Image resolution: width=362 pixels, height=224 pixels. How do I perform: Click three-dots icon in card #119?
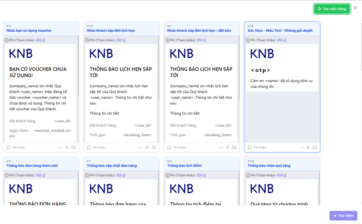(x=141, y=147)
